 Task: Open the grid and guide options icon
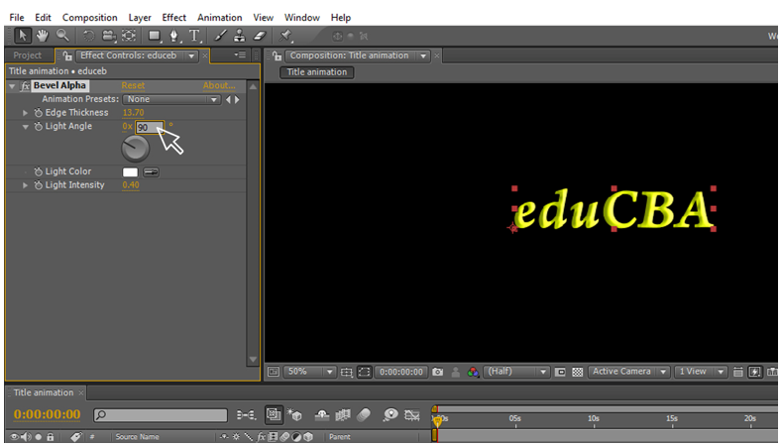pos(347,372)
